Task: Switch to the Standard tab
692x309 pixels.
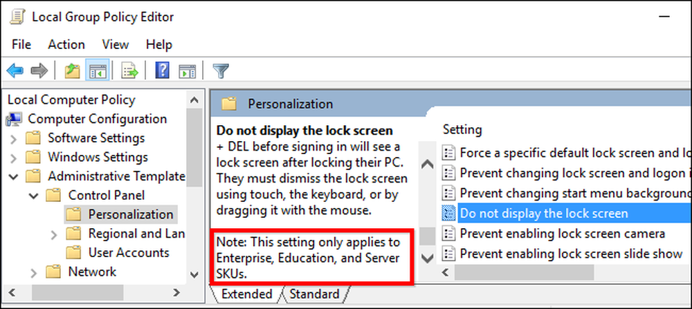Action: [x=314, y=294]
